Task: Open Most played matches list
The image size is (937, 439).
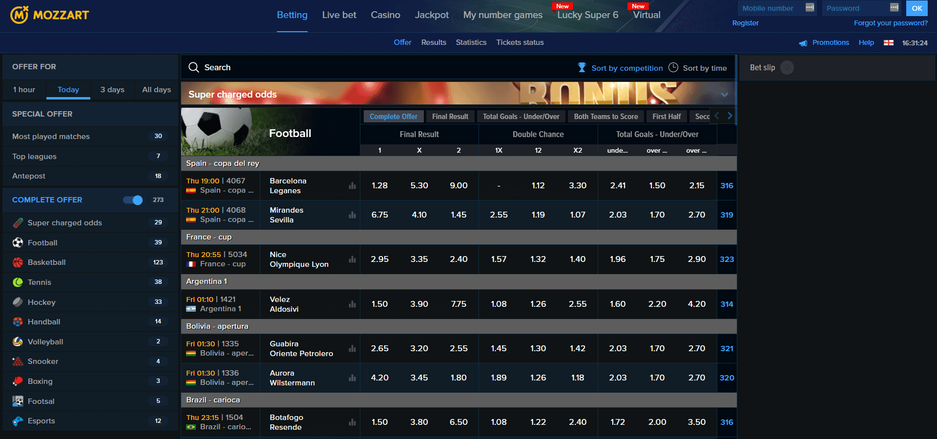Action: [x=90, y=137]
